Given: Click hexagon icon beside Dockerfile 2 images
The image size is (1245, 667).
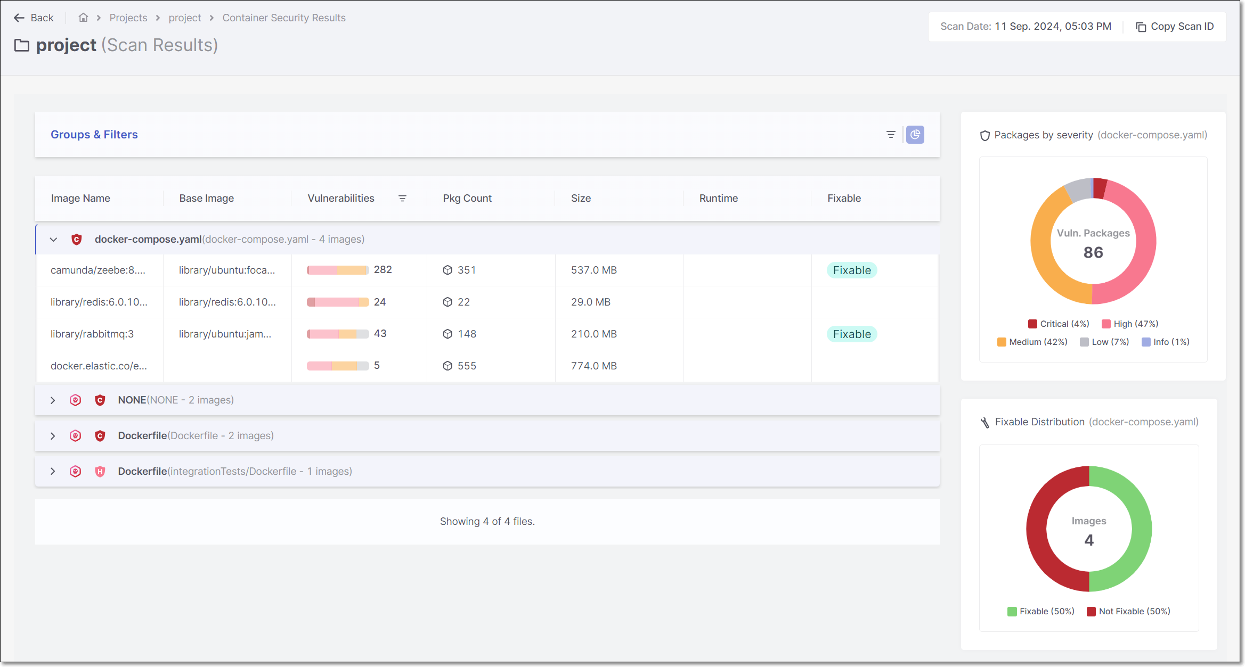Looking at the screenshot, I should tap(76, 436).
